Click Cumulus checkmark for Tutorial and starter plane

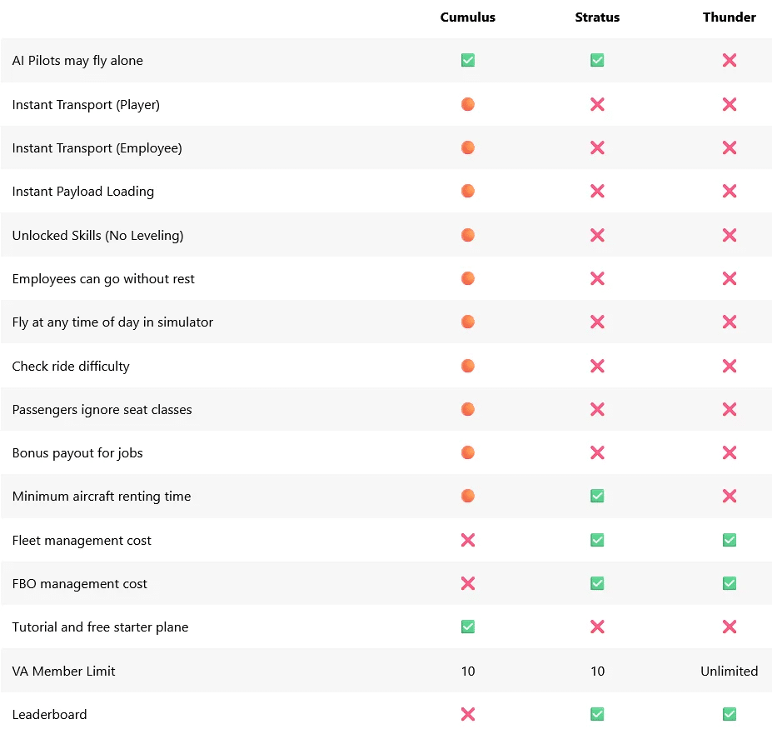[468, 627]
